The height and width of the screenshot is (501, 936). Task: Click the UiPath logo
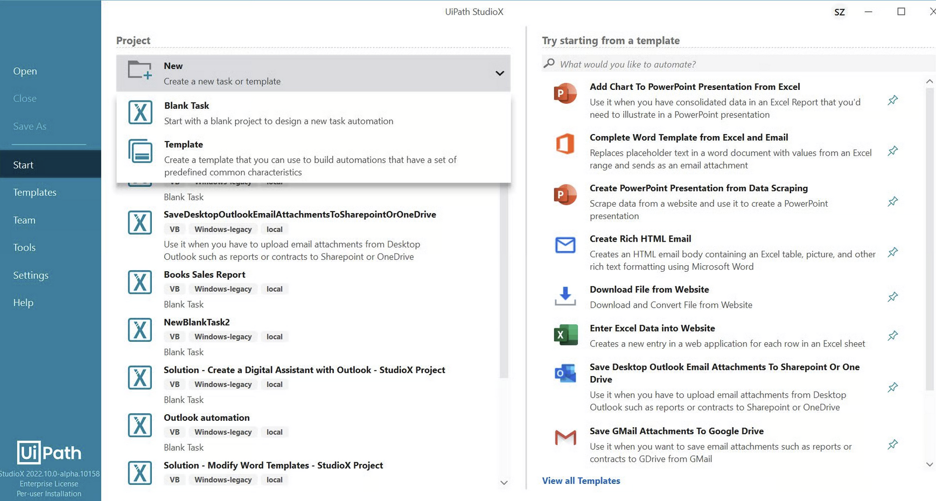(x=49, y=453)
